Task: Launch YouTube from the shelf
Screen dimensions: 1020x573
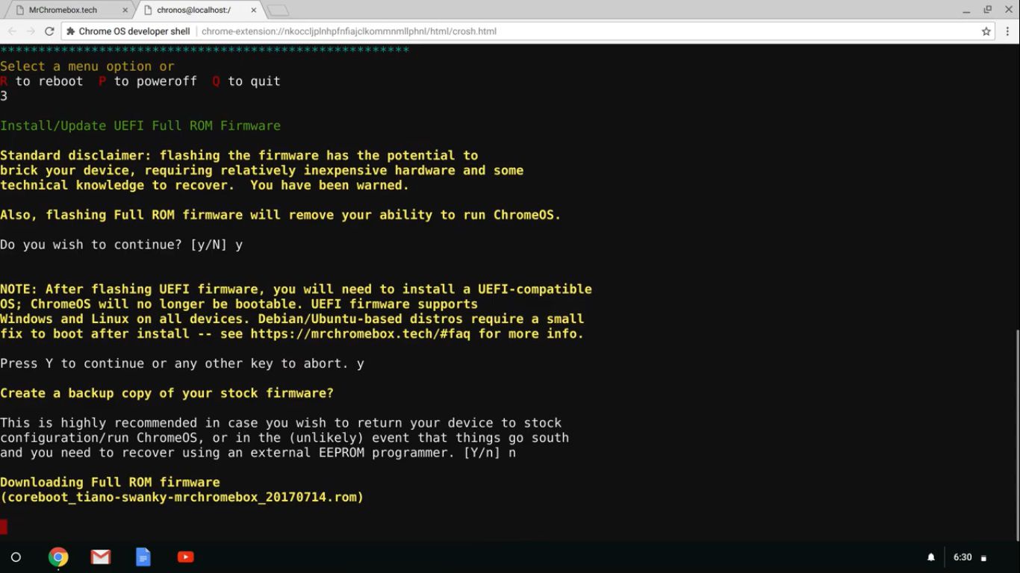Action: tap(186, 557)
